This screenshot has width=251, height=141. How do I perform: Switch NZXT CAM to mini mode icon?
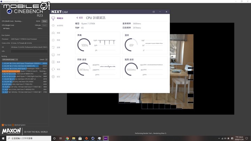pyautogui.click(x=154, y=12)
